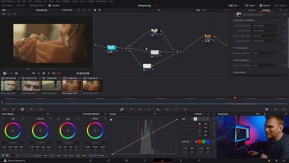This screenshot has width=289, height=163.
Task: Enable the Y channel curve edit button
Action: [x=196, y=119]
